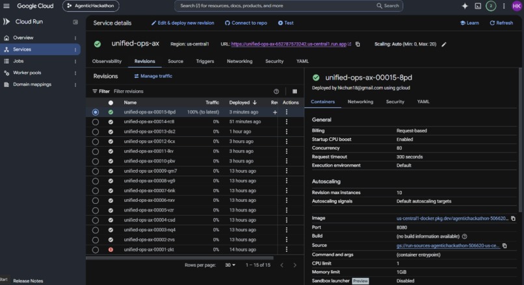The width and height of the screenshot is (524, 285).
Task: Edit scaling settings pencil icon
Action: [444, 44]
